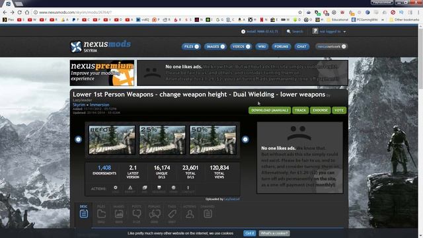The width and height of the screenshot is (423, 238).
Task: Open the Other bookmarks folder
Action: click(404, 20)
